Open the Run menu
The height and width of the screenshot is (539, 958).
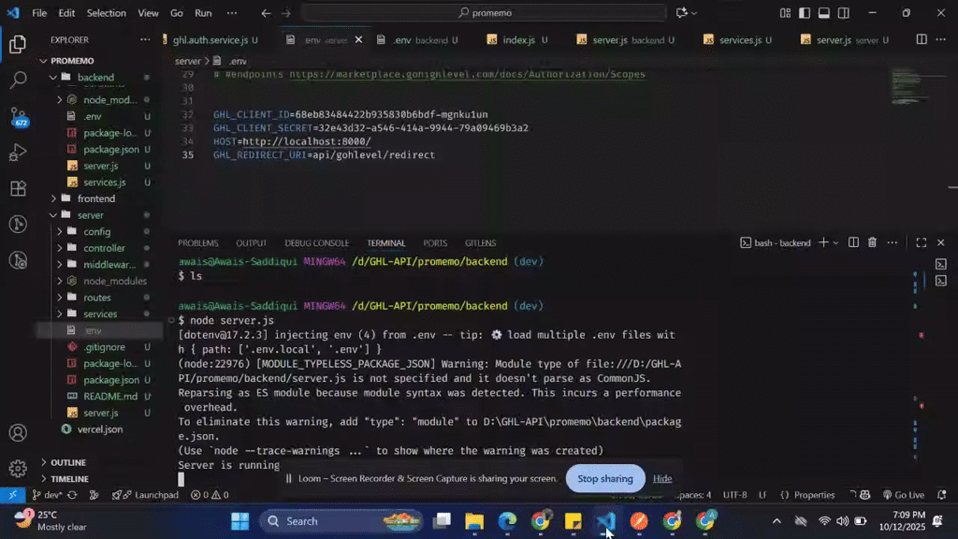(x=203, y=13)
